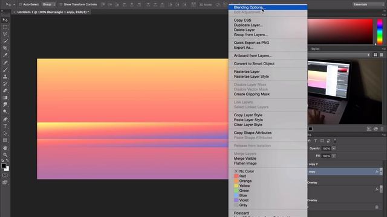Viewport: 387px width, 217px height.
Task: Click the foreground color swatch
Action: pyautogui.click(x=4, y=166)
